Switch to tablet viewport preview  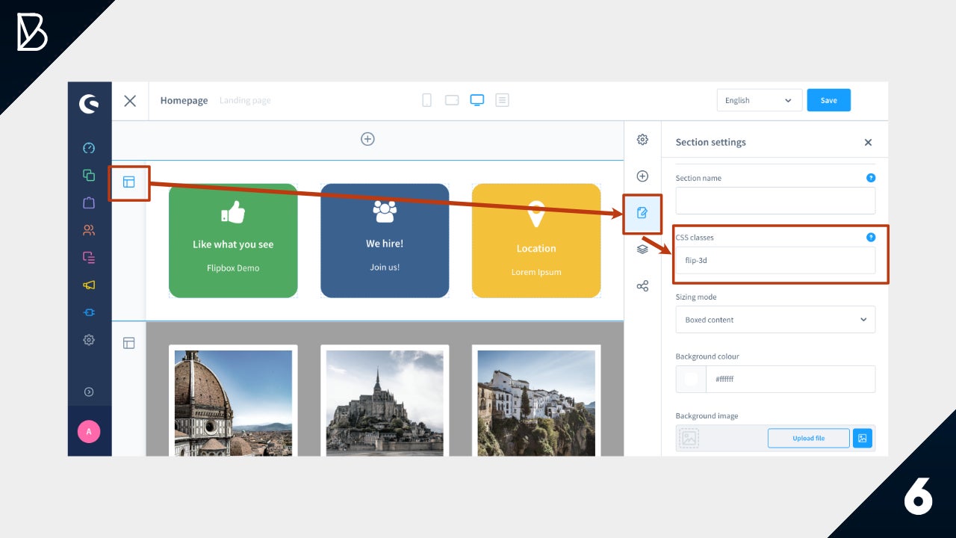(x=452, y=100)
